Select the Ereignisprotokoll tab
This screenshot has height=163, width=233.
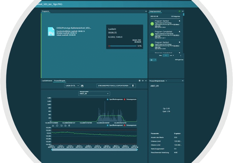(155, 11)
